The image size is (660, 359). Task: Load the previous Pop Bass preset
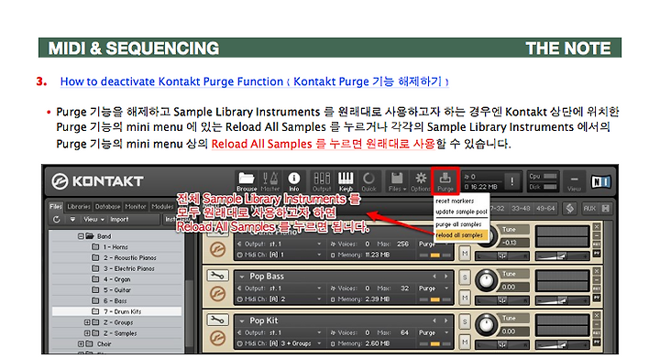pos(434,277)
